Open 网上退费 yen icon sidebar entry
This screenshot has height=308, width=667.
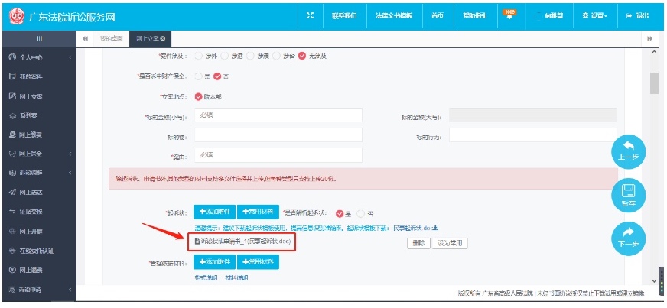(x=25, y=270)
